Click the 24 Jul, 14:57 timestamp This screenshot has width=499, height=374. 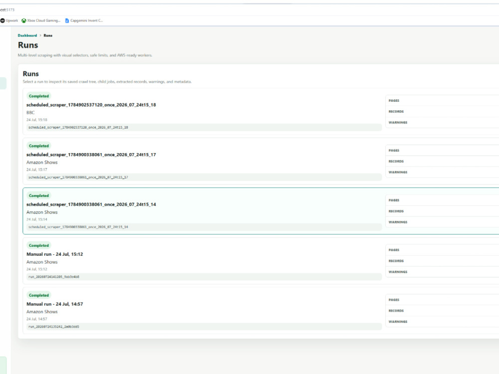point(37,319)
